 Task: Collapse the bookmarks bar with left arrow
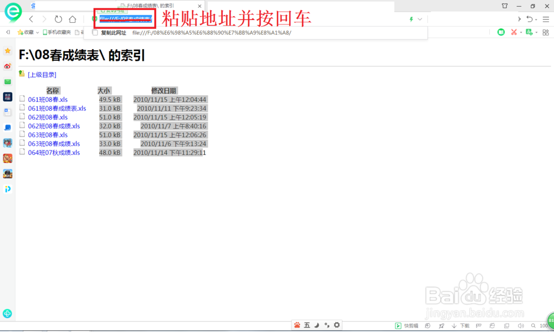8,32
